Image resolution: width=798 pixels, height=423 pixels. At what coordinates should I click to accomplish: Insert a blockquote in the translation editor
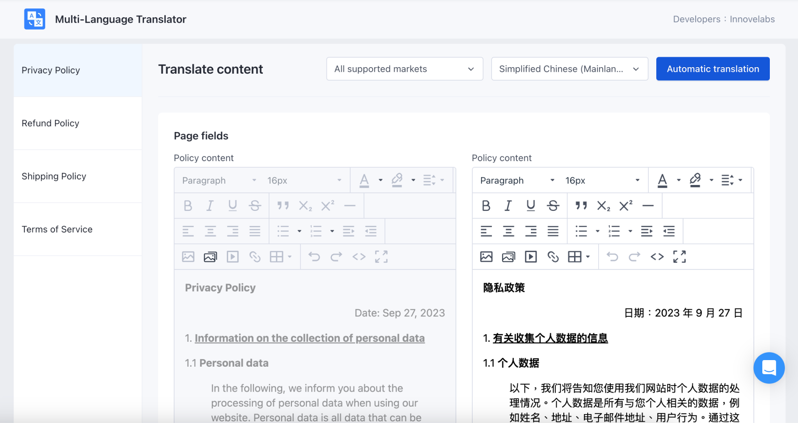point(581,206)
